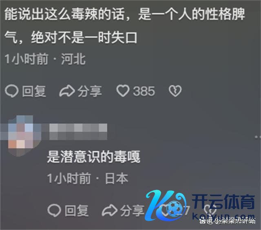The height and width of the screenshot is (230, 261).
Task: Open the three-dot more options at the right edge
Action: point(258,137)
